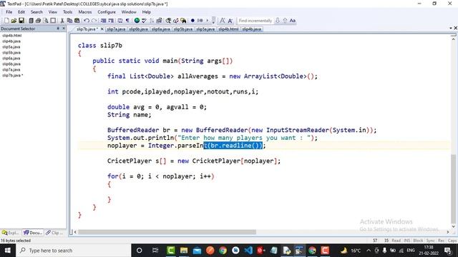
Task: Toggle visible spaces paragraph mark icon
Action: 127,21
